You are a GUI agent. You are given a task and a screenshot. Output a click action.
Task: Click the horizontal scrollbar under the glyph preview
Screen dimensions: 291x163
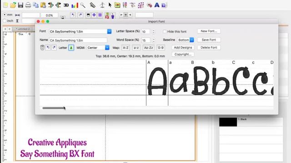[x=53, y=108]
